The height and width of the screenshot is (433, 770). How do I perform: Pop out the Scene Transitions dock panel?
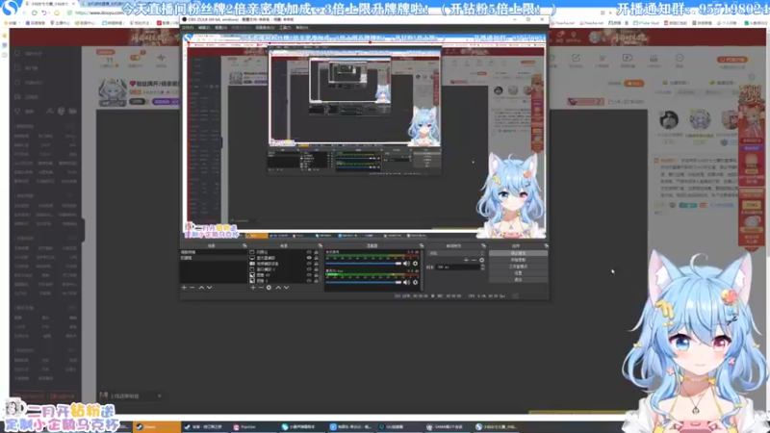pyautogui.click(x=484, y=245)
